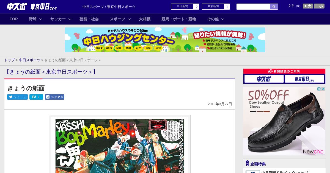
Task: Open 50% OFF leather shoes ad
Action: coord(284,121)
